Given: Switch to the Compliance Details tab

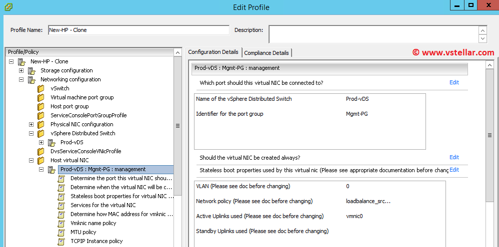Looking at the screenshot, I should pyautogui.click(x=266, y=53).
